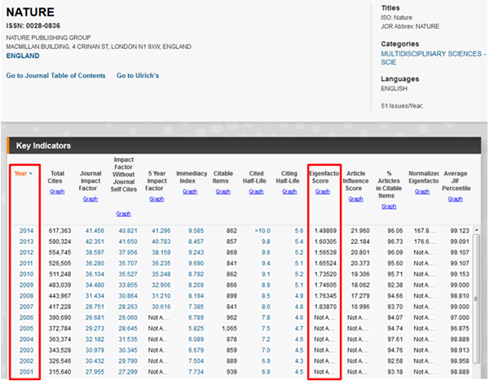Show Graph for Cited Half-Life
The image size is (489, 381).
(257, 192)
